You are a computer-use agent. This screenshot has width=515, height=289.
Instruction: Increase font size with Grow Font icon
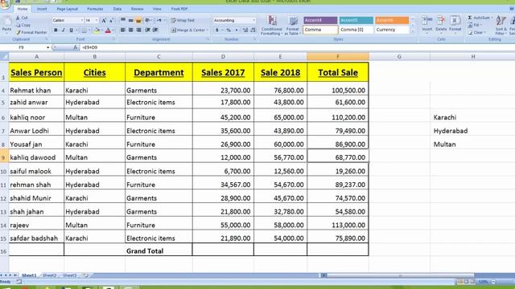pos(104,20)
